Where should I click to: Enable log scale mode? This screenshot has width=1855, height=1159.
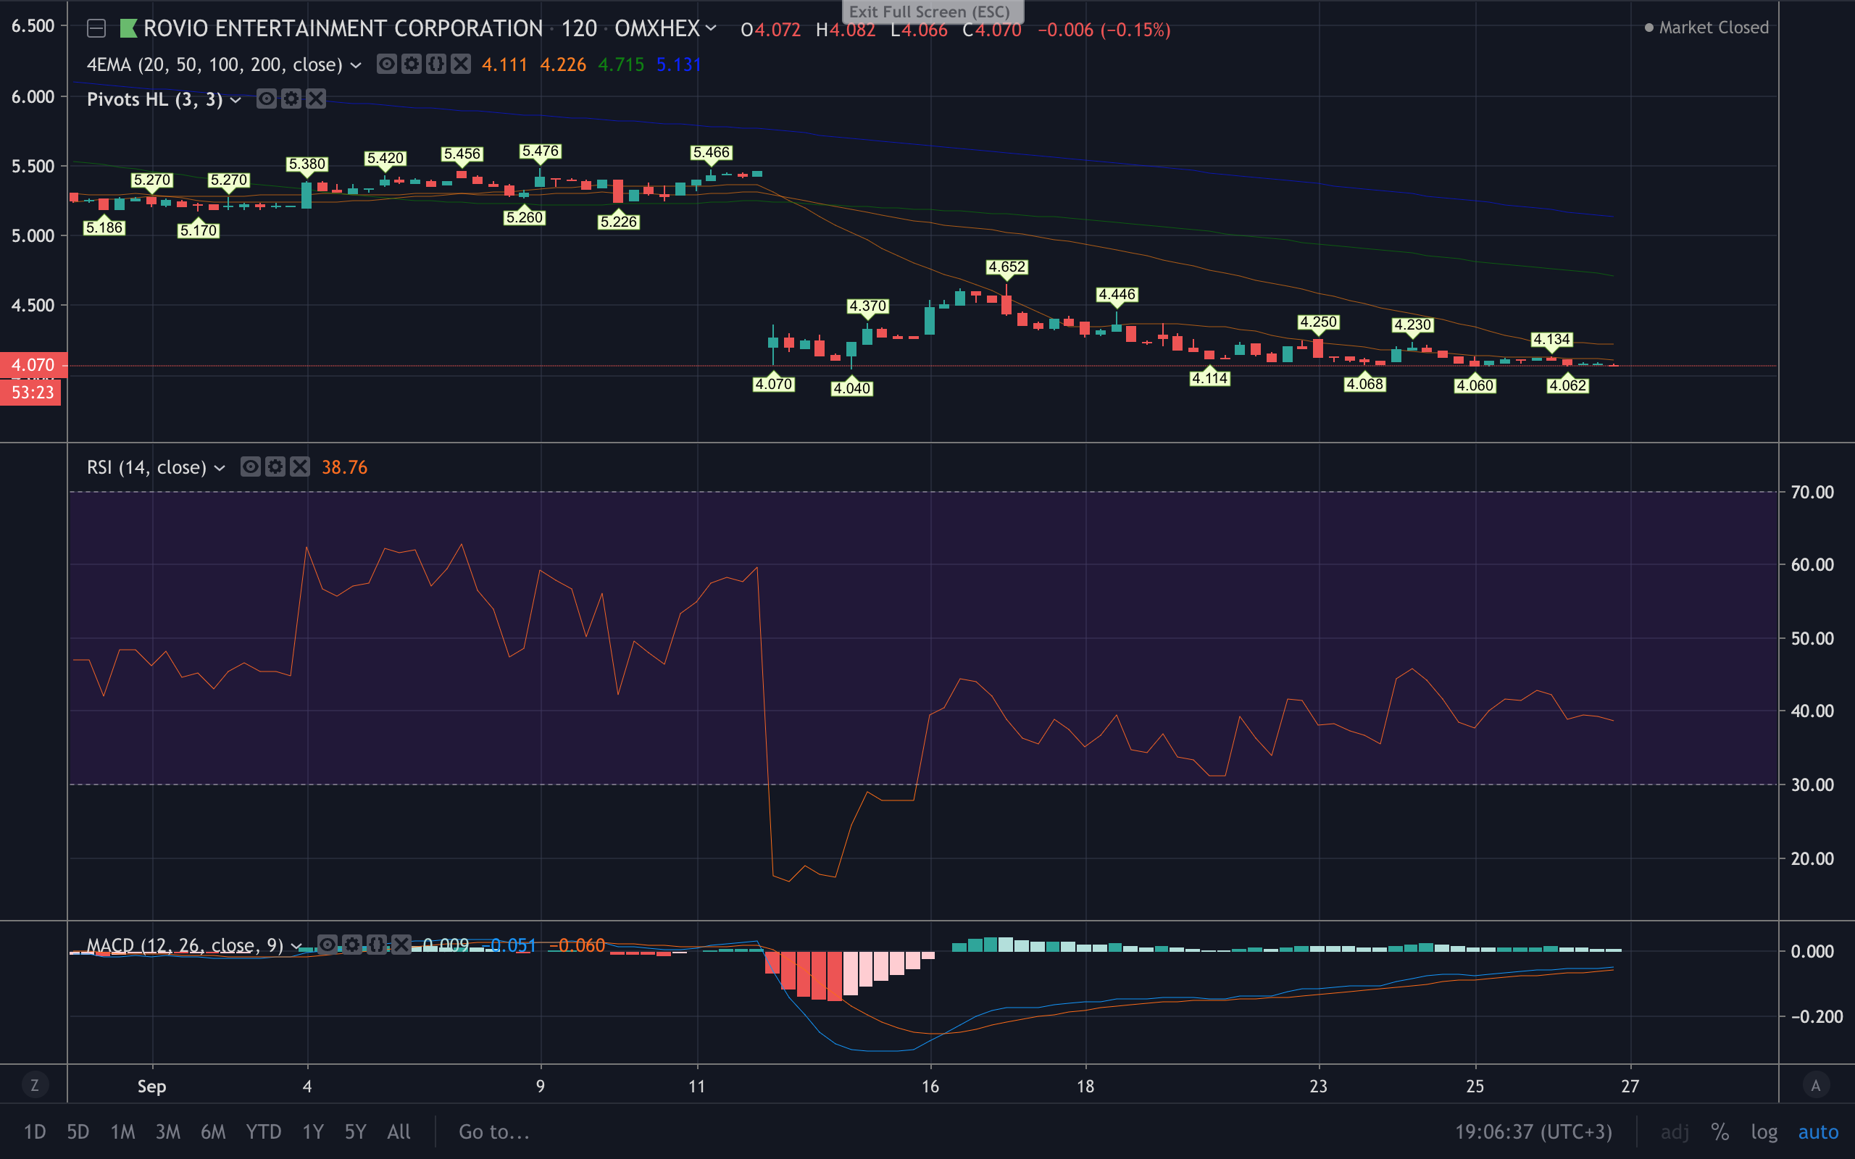(1764, 1131)
